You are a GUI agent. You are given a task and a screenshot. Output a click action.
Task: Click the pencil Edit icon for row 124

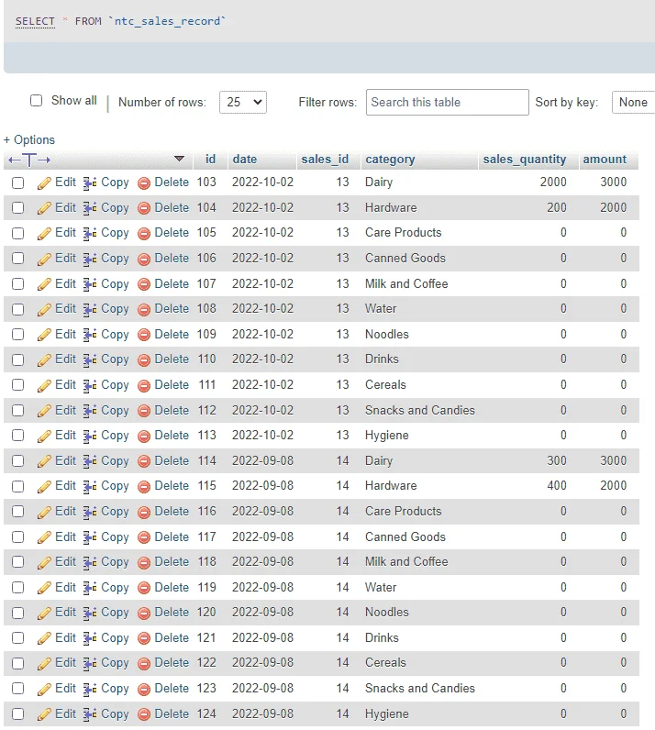44,714
